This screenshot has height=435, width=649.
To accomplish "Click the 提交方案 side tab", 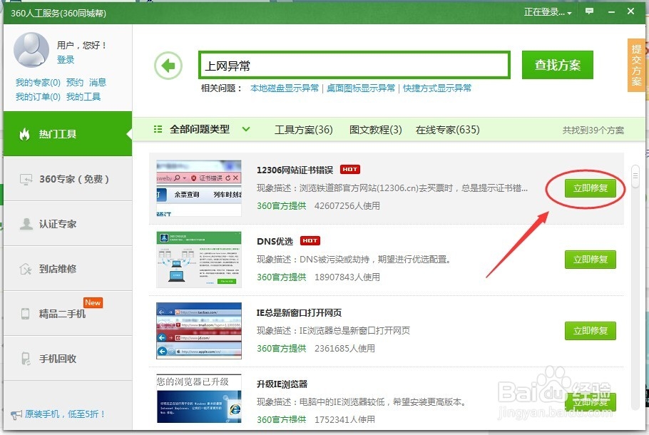I will [636, 66].
